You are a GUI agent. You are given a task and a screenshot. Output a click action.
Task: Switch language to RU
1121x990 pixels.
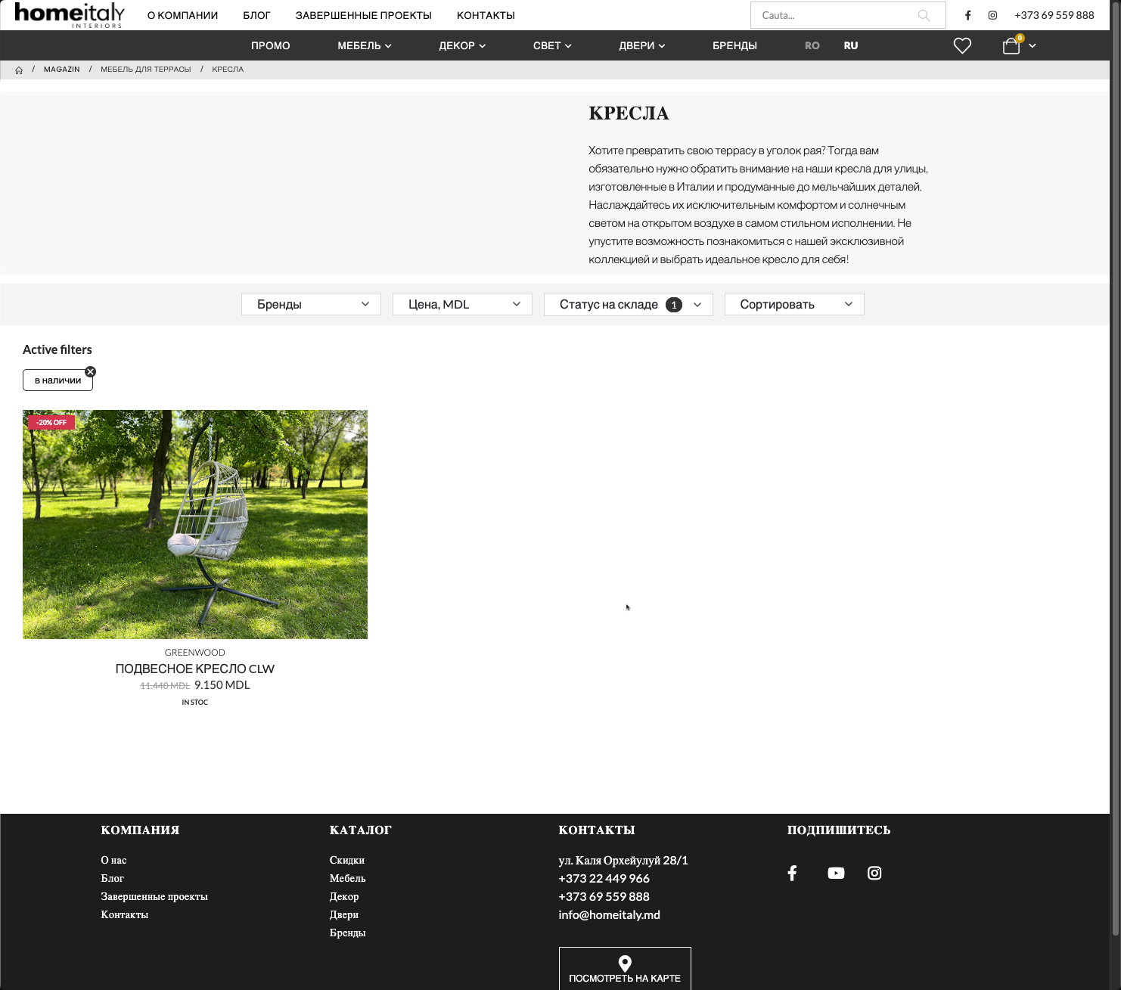coord(851,45)
